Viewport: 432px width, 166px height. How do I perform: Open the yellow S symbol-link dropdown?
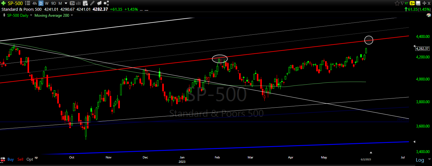pos(412,3)
